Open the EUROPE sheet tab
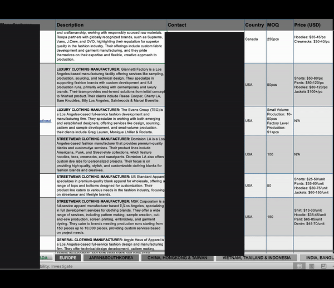 click(68, 258)
